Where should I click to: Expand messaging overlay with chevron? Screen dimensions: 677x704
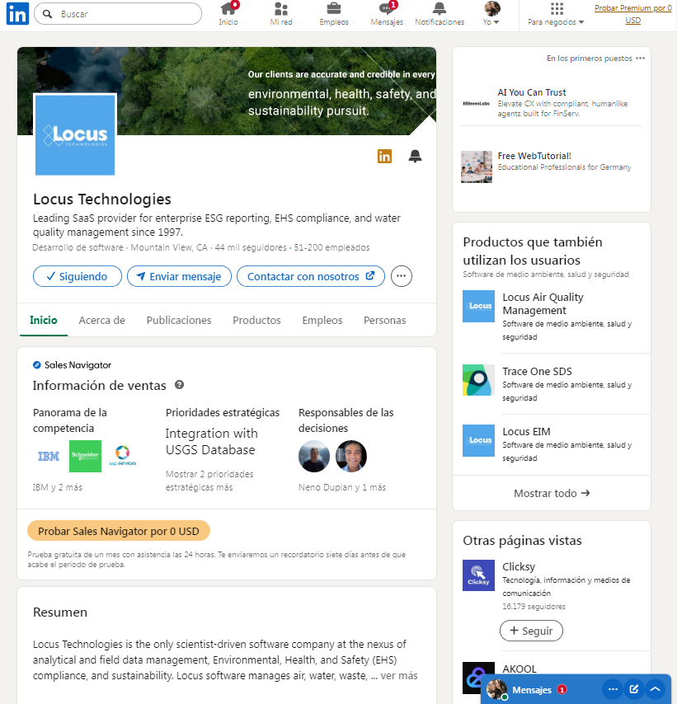point(655,689)
